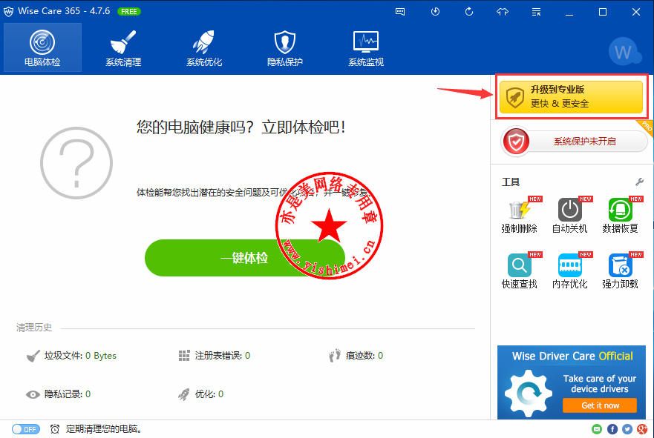Image resolution: width=654 pixels, height=438 pixels.
Task: Click 隐私记录: 0 entry
Action: click(x=58, y=394)
